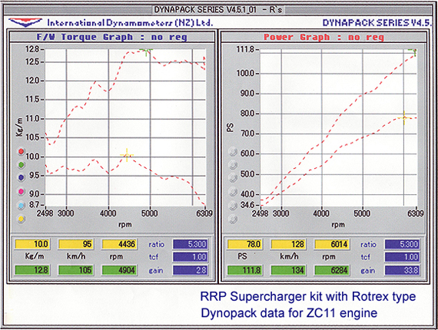Click the green 6284 rpm field

pyautogui.click(x=331, y=270)
